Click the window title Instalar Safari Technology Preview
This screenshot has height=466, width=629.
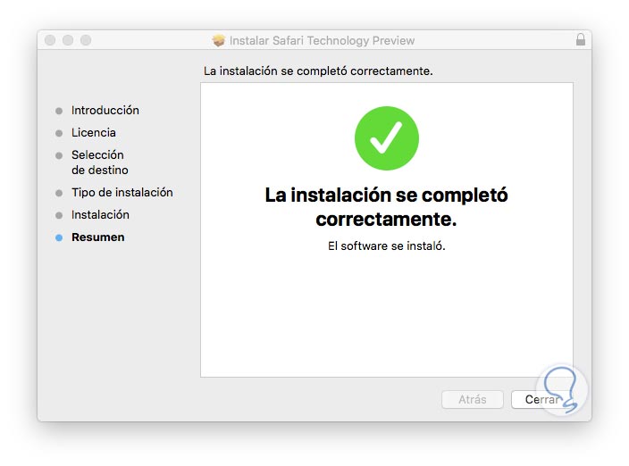[x=322, y=40]
